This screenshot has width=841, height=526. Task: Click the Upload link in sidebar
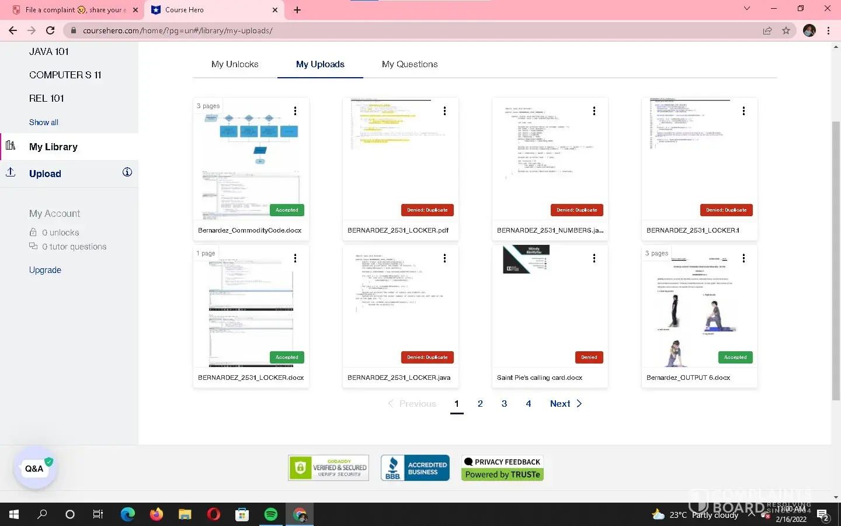tap(45, 174)
